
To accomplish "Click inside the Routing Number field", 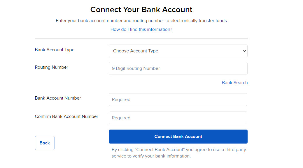I will pos(178,68).
